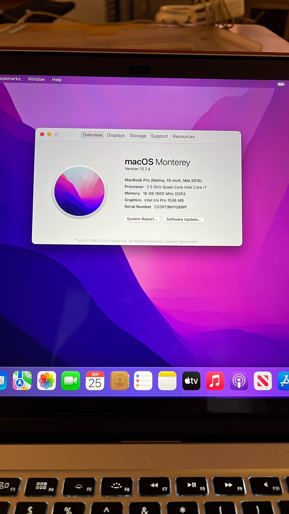Click the 2.5 GHz Quad-Core processor value
Viewport: 289px width, 514px height.
coord(177,187)
